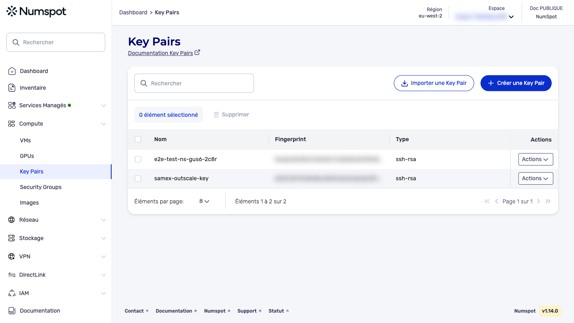The image size is (574, 323).
Task: Open Support footer link
Action: pyautogui.click(x=249, y=311)
